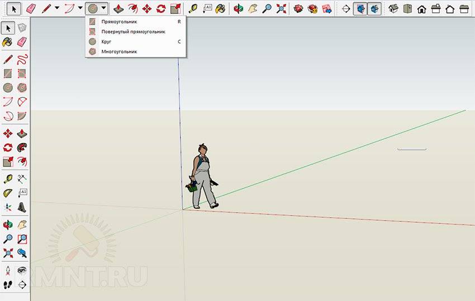
Task: Toggle Display Section Planes in the top toolbar
Action: (x=360, y=8)
